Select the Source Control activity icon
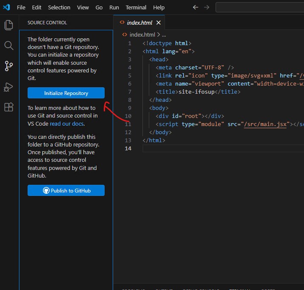This screenshot has width=304, height=290. [9, 66]
